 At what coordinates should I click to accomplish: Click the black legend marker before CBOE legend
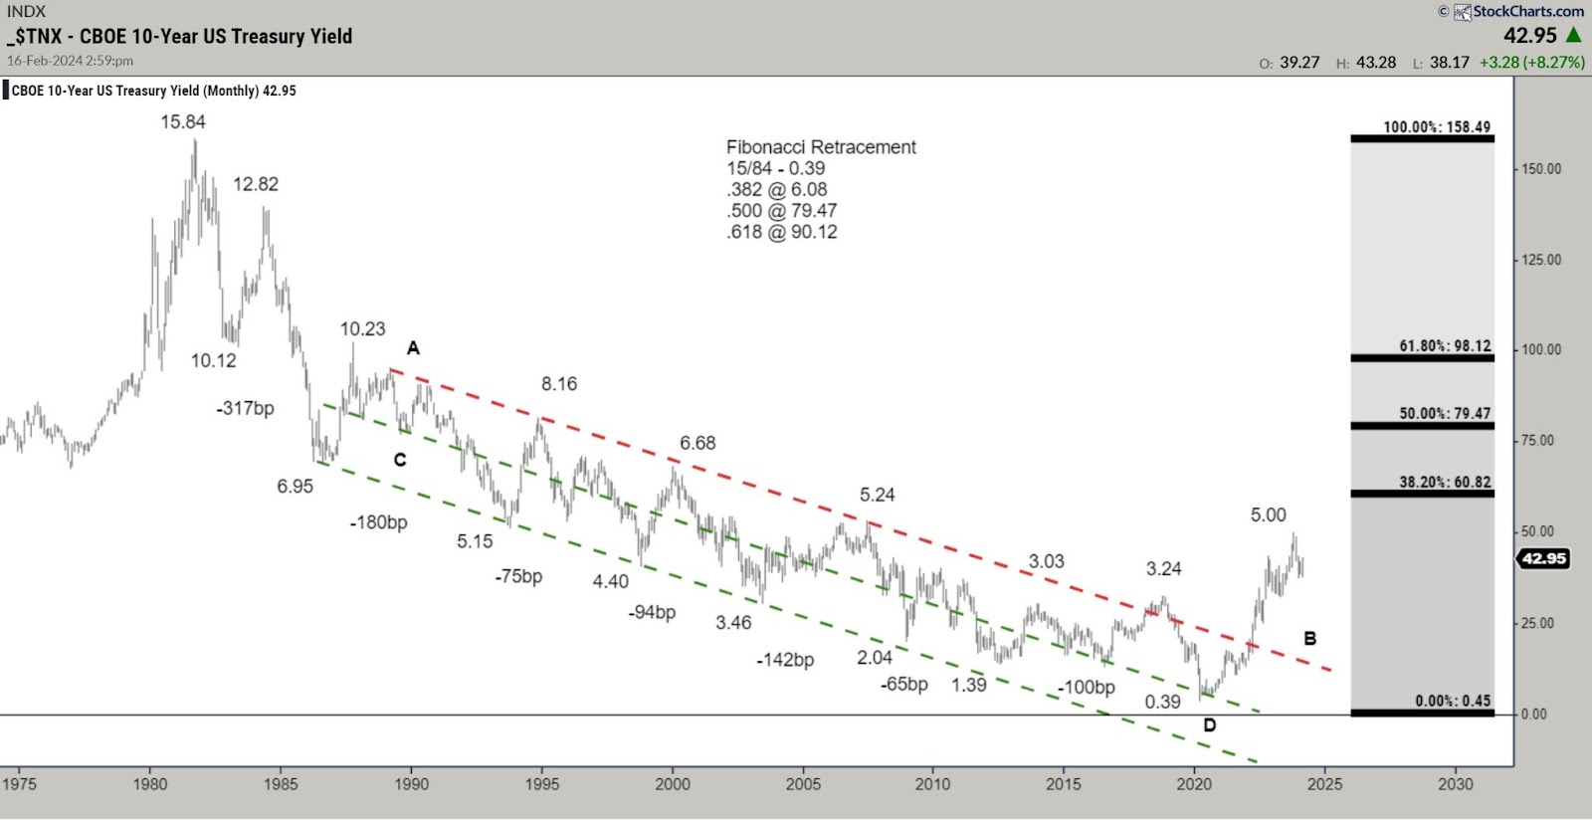point(6,91)
